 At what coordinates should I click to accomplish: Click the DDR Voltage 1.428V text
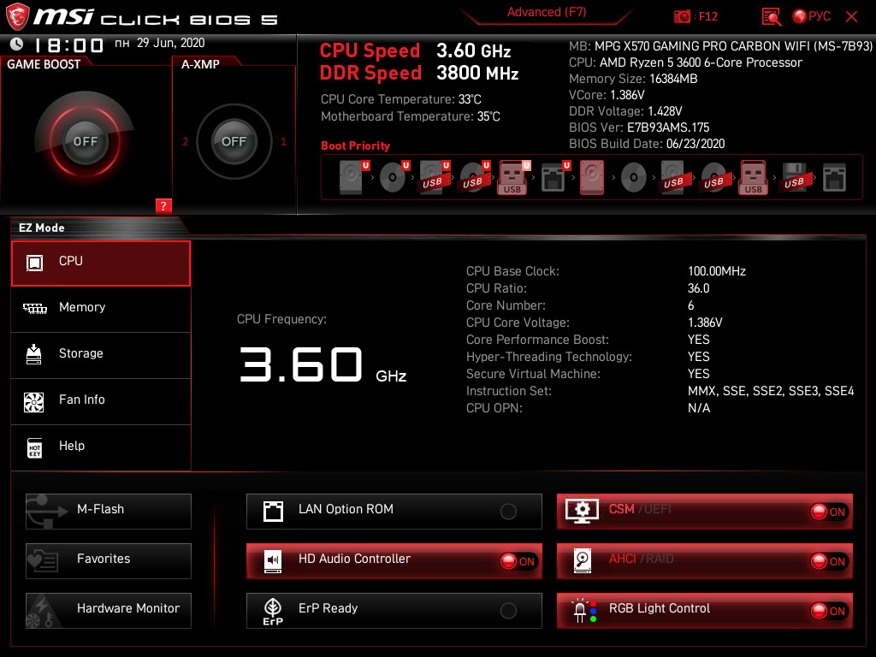625,111
